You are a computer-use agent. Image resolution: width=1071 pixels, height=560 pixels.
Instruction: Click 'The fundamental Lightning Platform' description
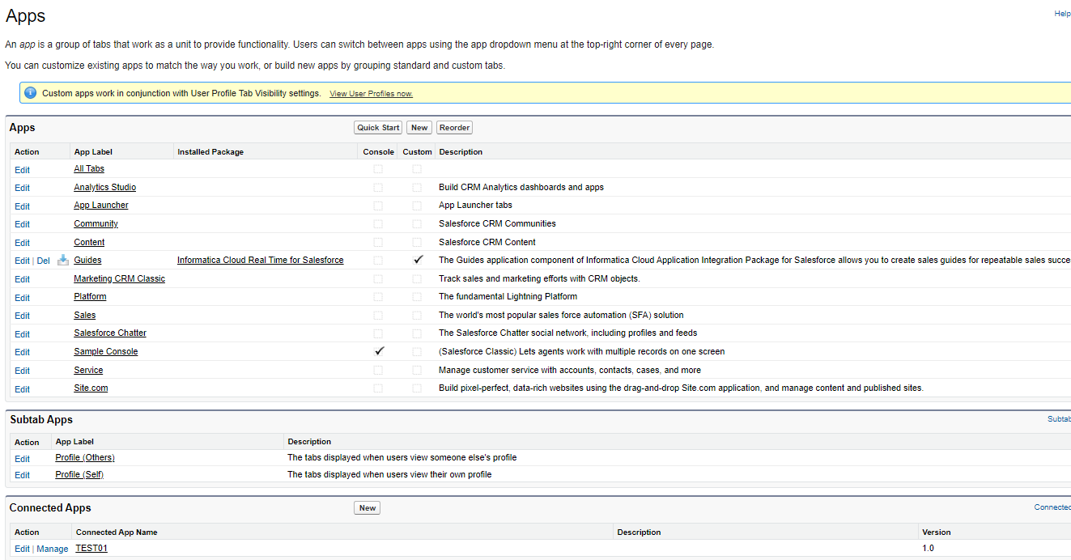pyautogui.click(x=508, y=296)
